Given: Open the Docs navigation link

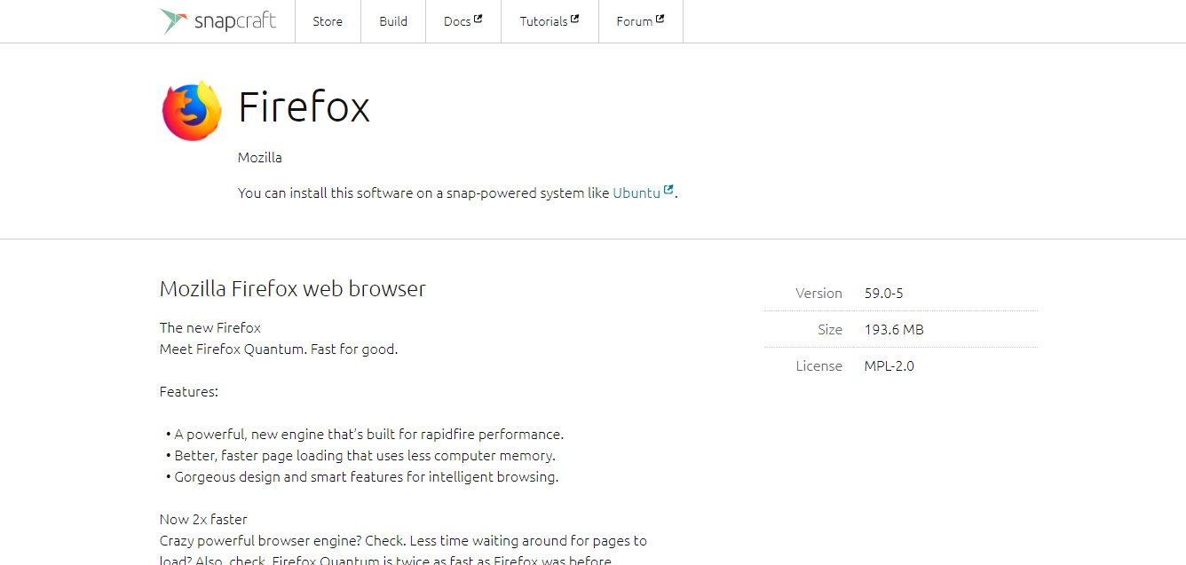Looking at the screenshot, I should [463, 21].
